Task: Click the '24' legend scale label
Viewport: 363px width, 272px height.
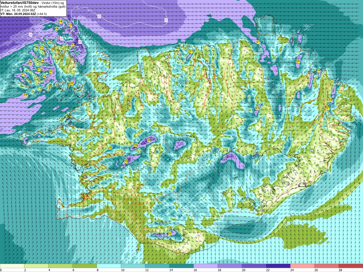Action: pyautogui.click(x=292, y=270)
